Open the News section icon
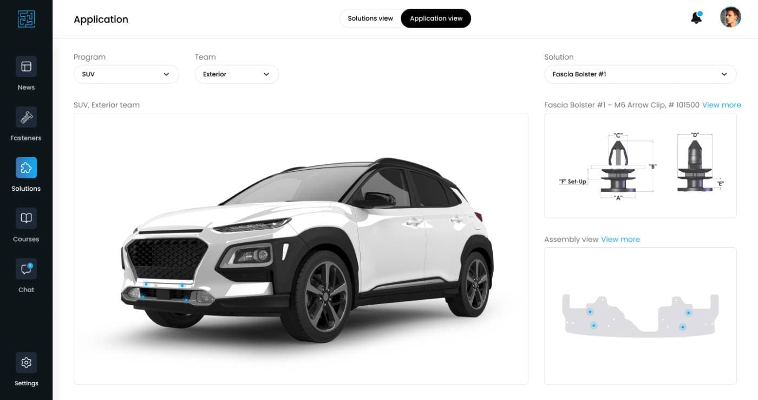 click(26, 67)
